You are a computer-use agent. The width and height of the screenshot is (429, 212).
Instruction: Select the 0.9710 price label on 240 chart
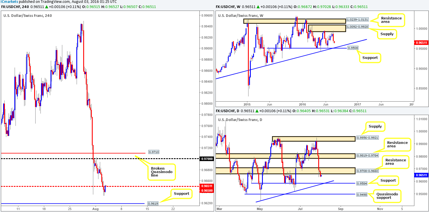point(154,152)
